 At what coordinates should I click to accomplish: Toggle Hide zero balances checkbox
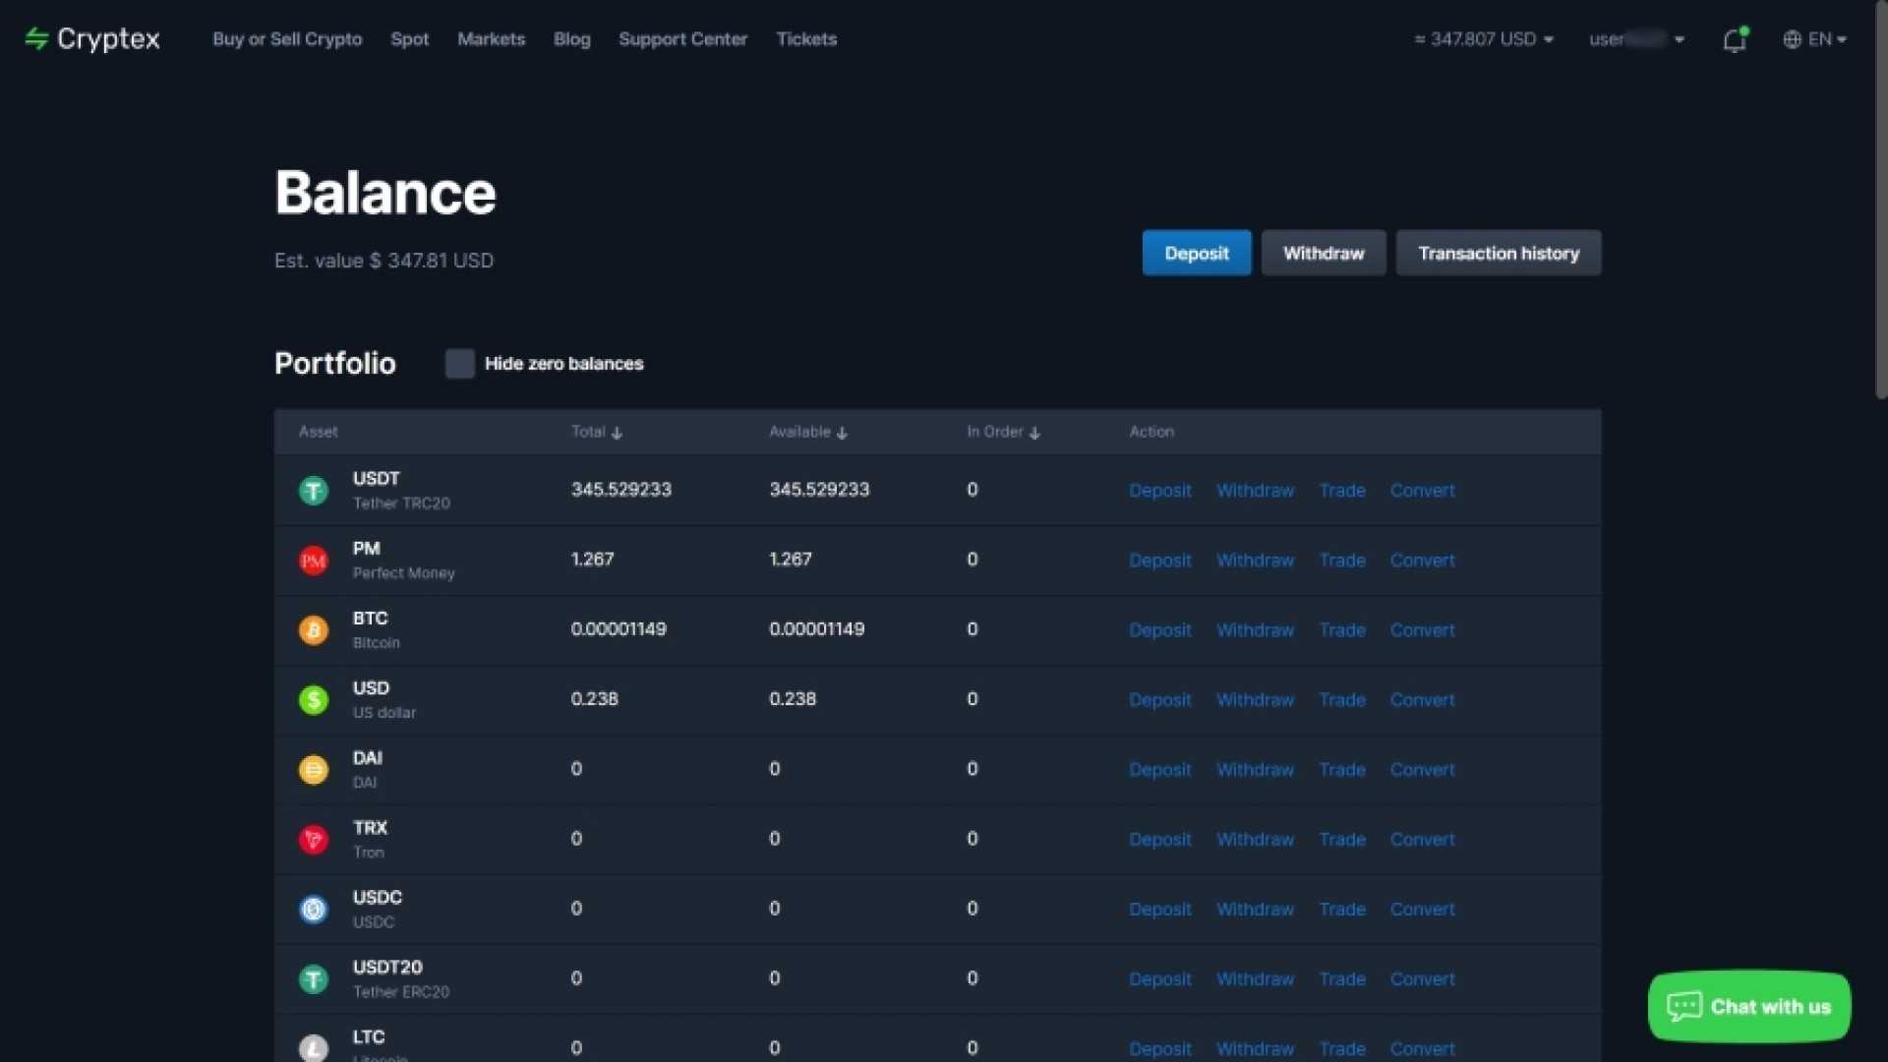tap(459, 363)
